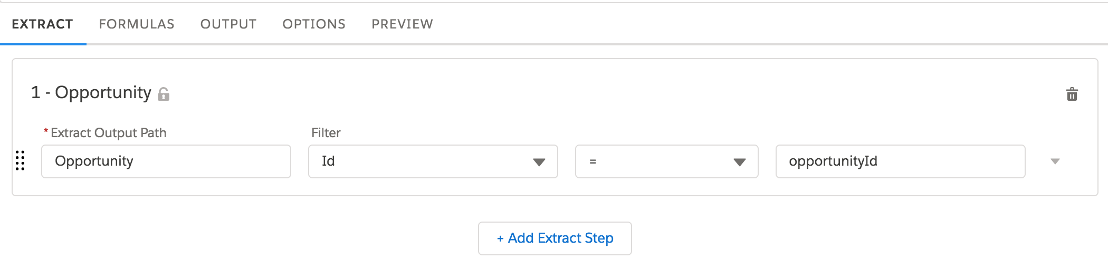Image resolution: width=1108 pixels, height=268 pixels.
Task: Switch to the FORMULAS tab
Action: (x=137, y=24)
